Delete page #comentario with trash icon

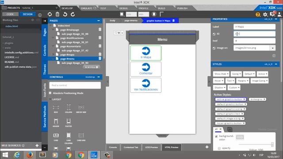pyautogui.click(x=100, y=46)
